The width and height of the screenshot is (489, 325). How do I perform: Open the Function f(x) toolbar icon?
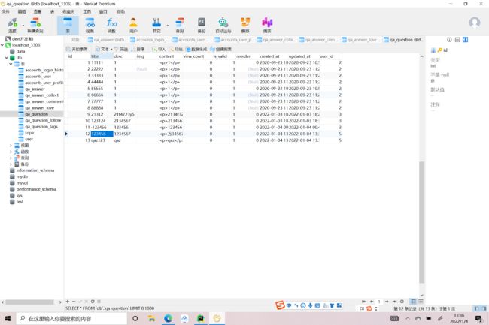tap(111, 26)
